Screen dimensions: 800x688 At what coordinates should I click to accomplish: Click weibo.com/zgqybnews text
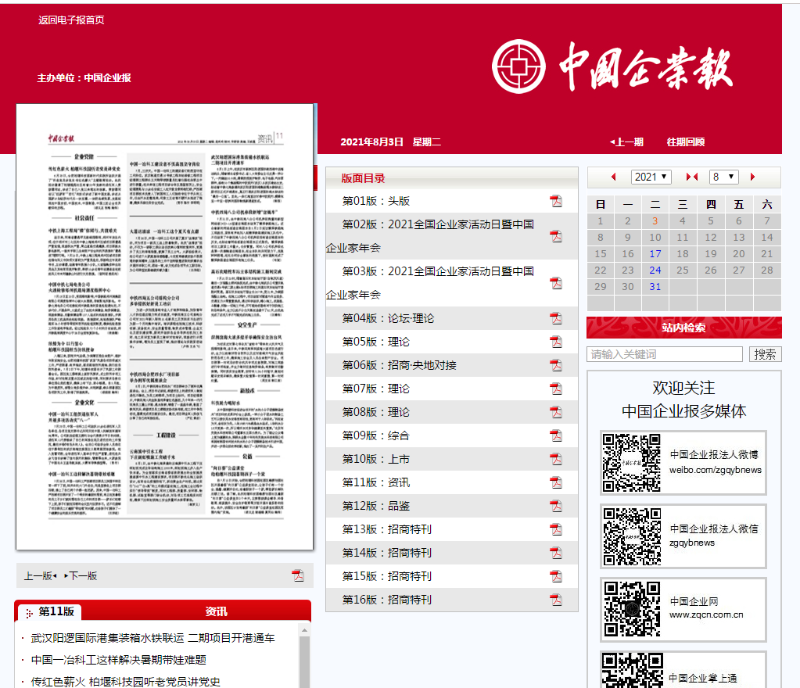point(716,470)
